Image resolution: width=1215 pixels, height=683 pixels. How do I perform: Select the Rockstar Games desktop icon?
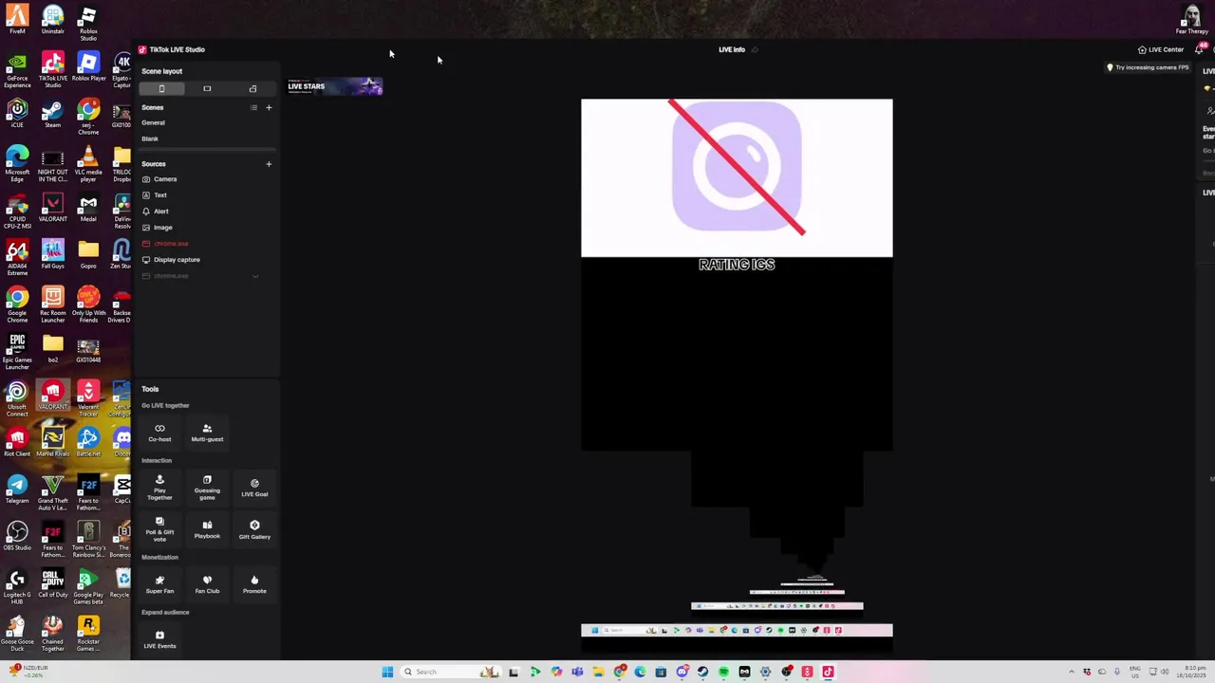point(88,634)
